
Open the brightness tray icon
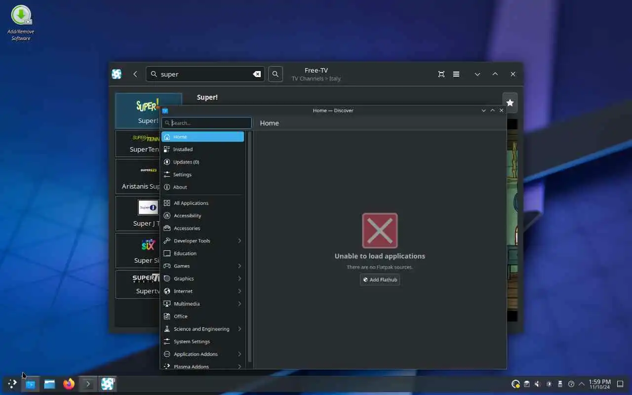tap(549, 384)
